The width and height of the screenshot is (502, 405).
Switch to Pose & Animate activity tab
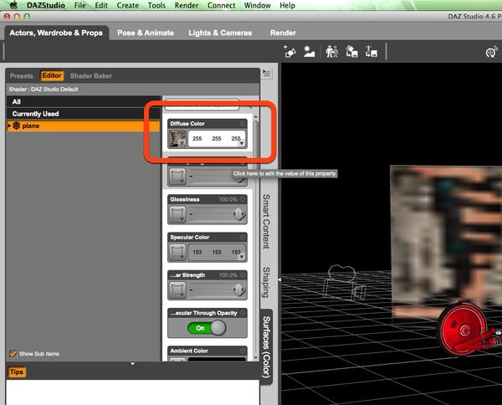[146, 33]
